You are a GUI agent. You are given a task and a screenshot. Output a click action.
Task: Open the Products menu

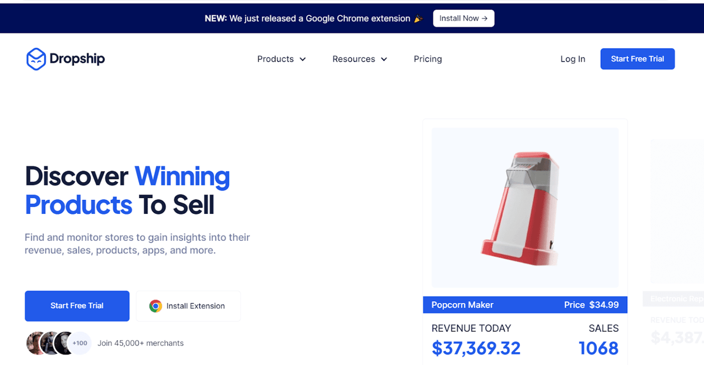282,59
